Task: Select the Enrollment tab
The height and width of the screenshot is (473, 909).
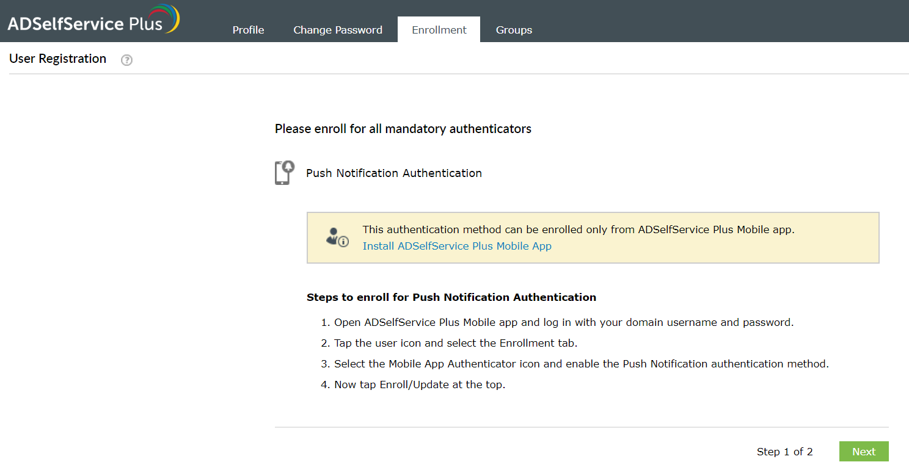Action: 439,29
